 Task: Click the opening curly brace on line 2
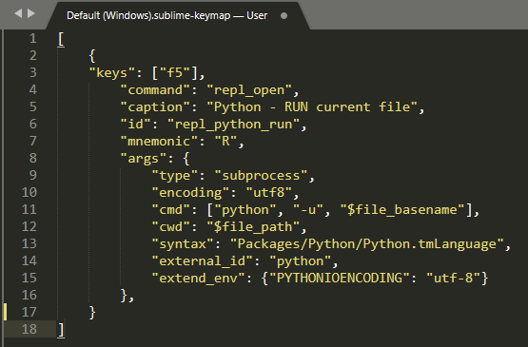pyautogui.click(x=92, y=55)
